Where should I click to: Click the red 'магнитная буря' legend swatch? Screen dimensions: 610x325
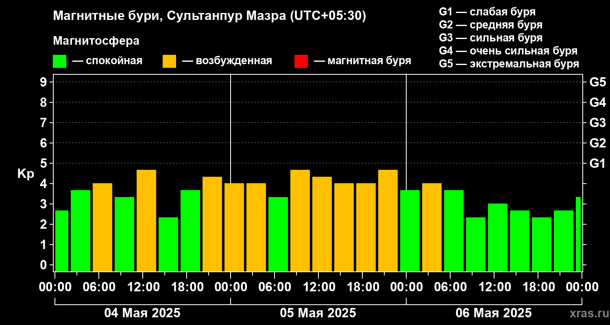(301, 61)
